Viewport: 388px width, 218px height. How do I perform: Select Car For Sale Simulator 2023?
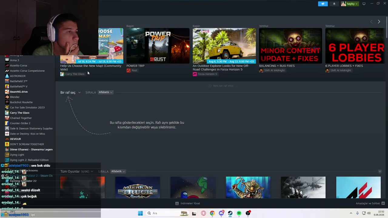27,107
